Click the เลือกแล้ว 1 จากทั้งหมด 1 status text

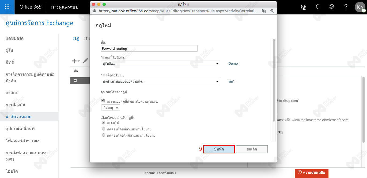pos(160,173)
